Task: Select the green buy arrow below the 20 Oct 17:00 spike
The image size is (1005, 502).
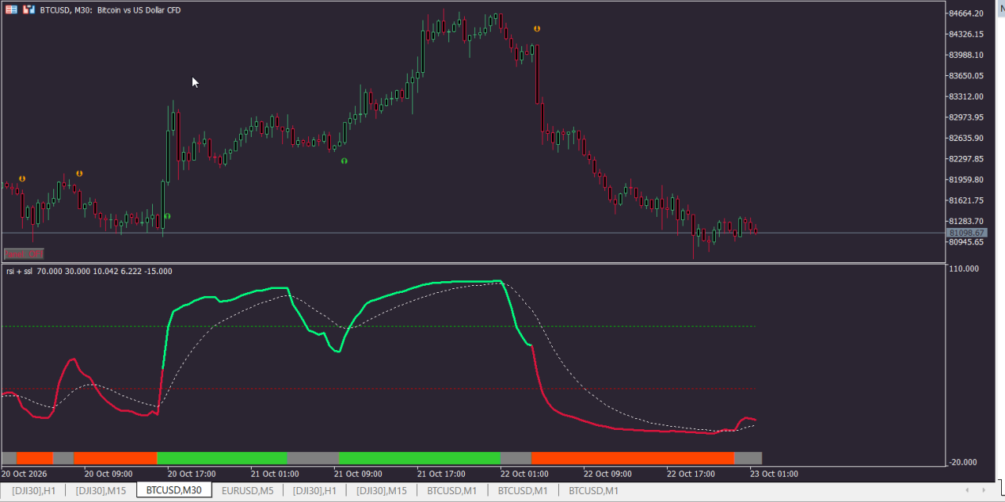Action: pyautogui.click(x=167, y=216)
